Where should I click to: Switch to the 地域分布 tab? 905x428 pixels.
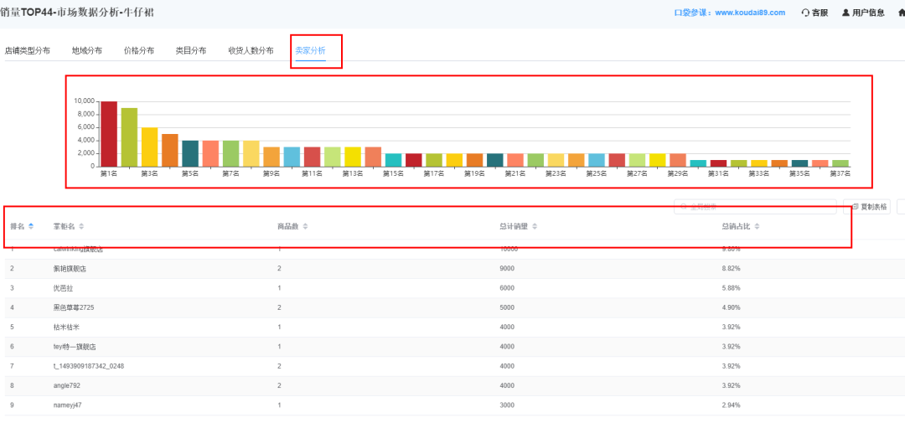click(87, 51)
